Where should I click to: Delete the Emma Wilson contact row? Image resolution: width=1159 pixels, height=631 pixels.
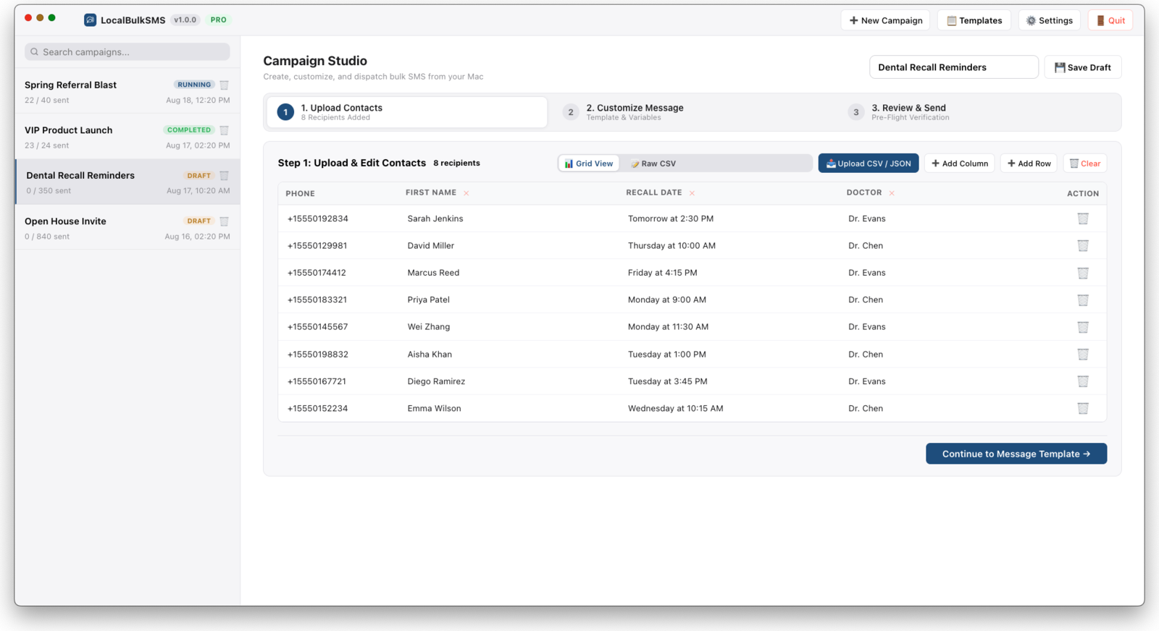[x=1083, y=409]
